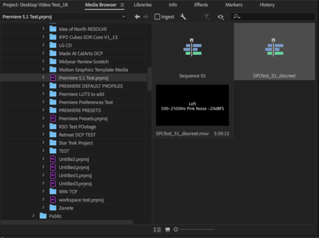Screen dimensions: 319x238
Task: Click the WIN TCP folder icon
Action: pos(53,192)
